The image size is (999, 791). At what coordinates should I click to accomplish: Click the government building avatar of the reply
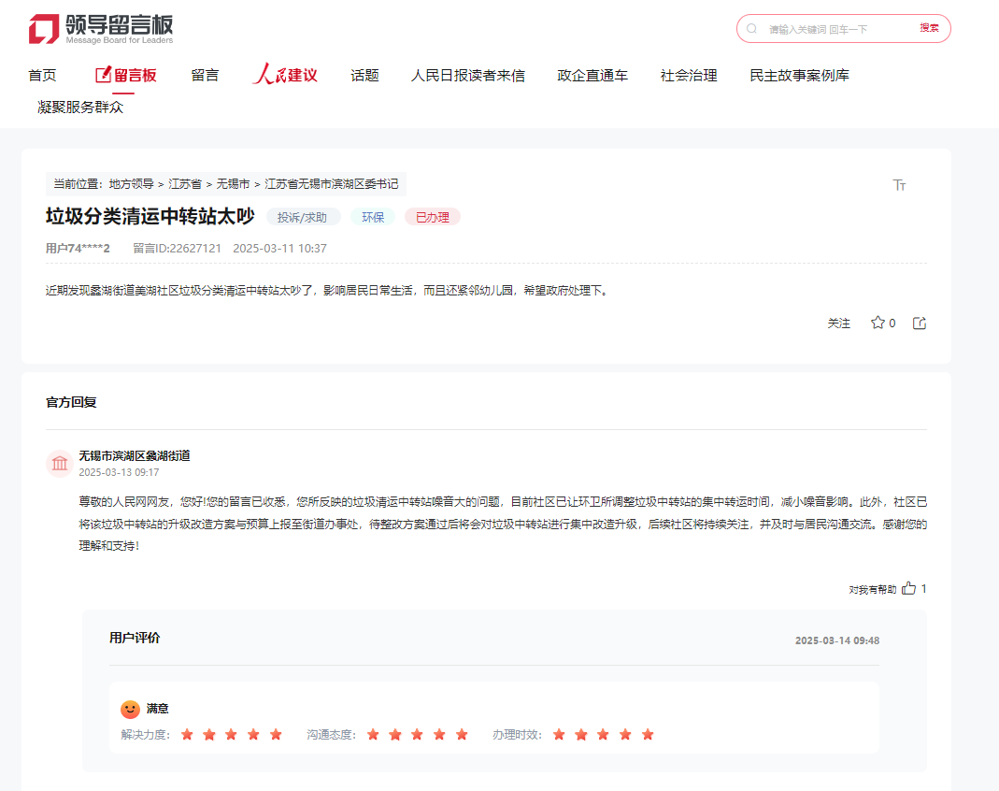[x=60, y=463]
